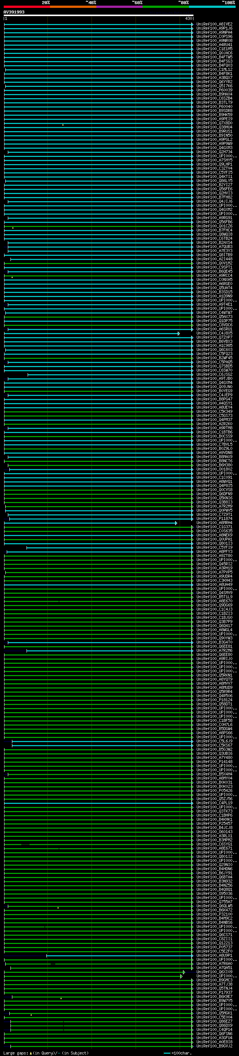The image size is (239, 1056).
Task: Click the UniRef100_B7FH82 label
Action: click(x=214, y=197)
